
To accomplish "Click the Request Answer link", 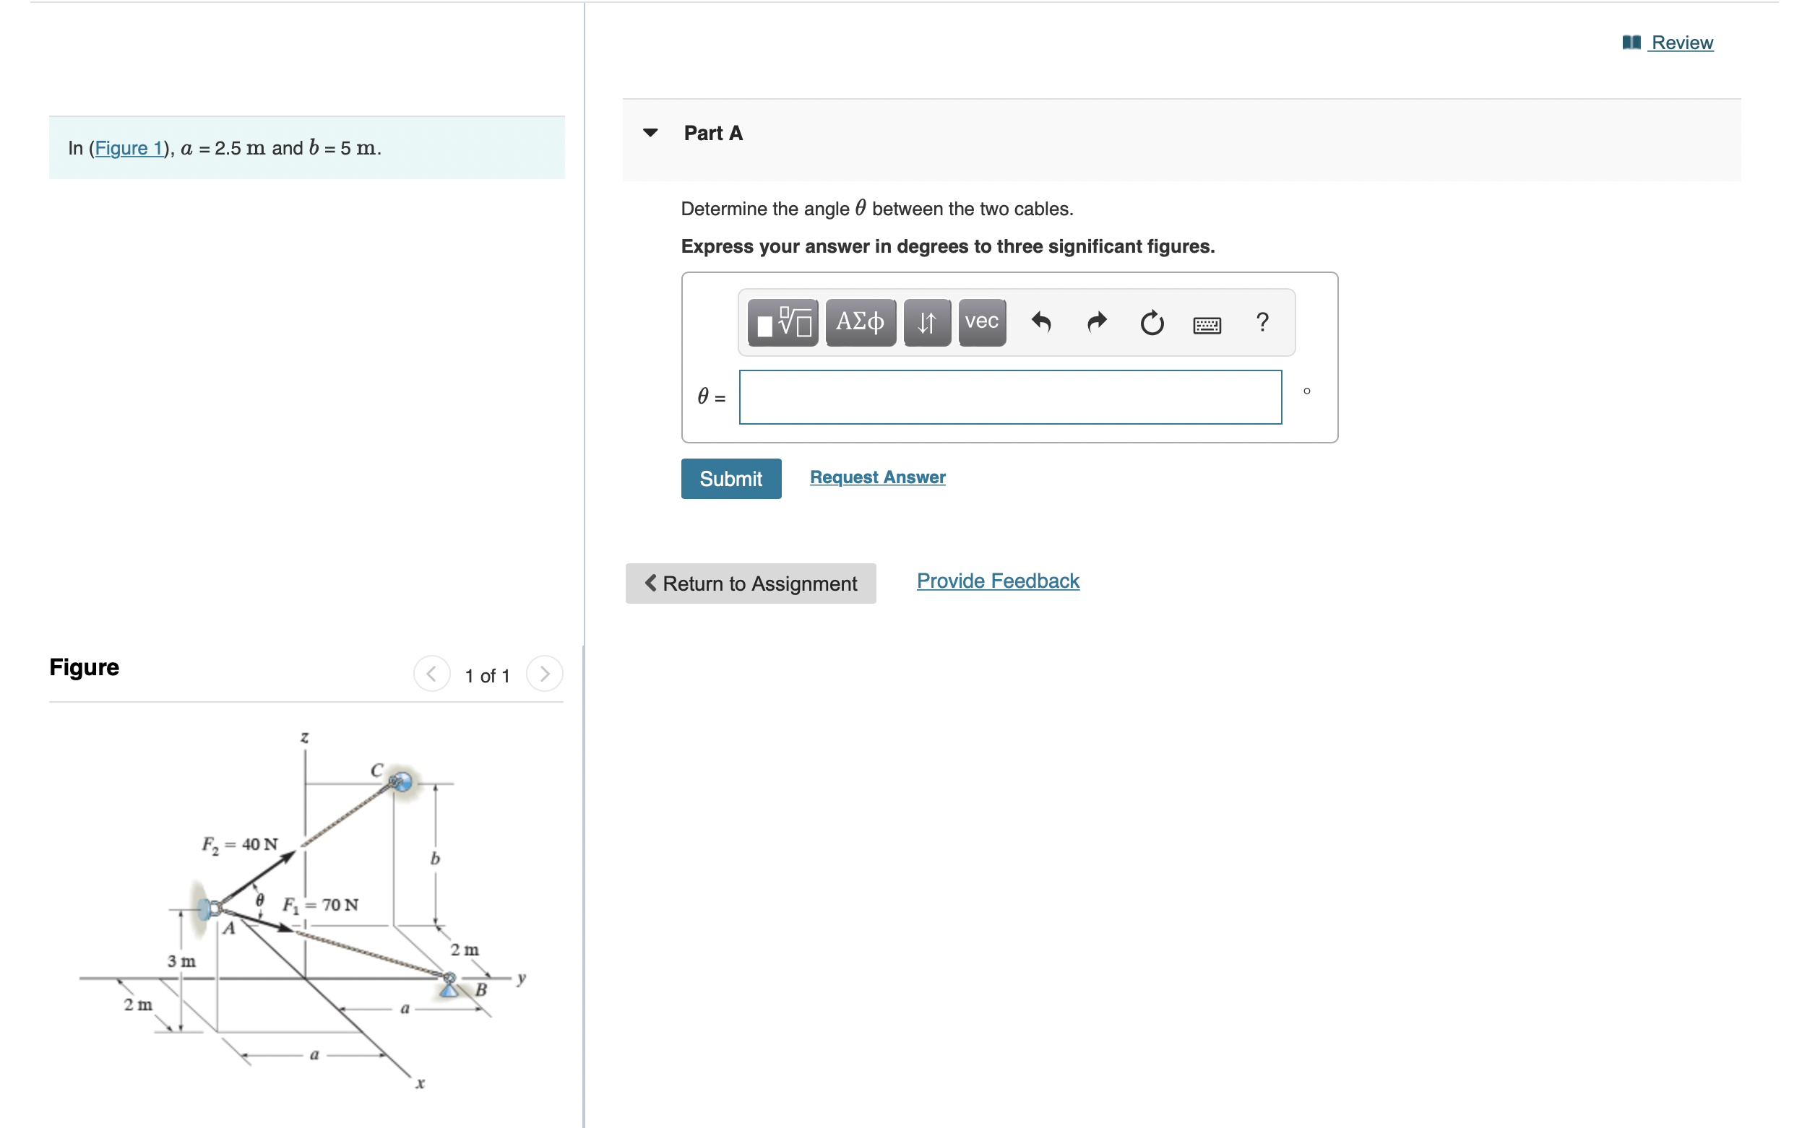I will pyautogui.click(x=878, y=477).
